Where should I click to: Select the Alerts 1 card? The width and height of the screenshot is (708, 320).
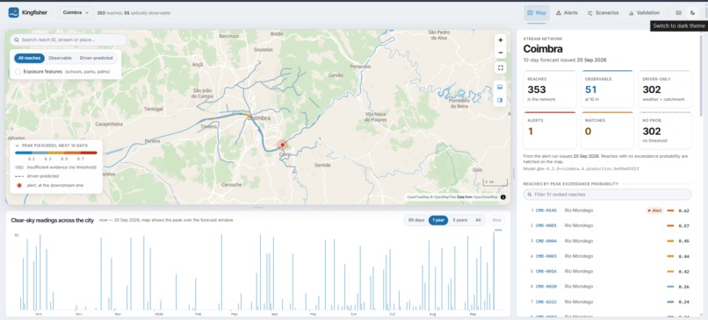[550, 131]
